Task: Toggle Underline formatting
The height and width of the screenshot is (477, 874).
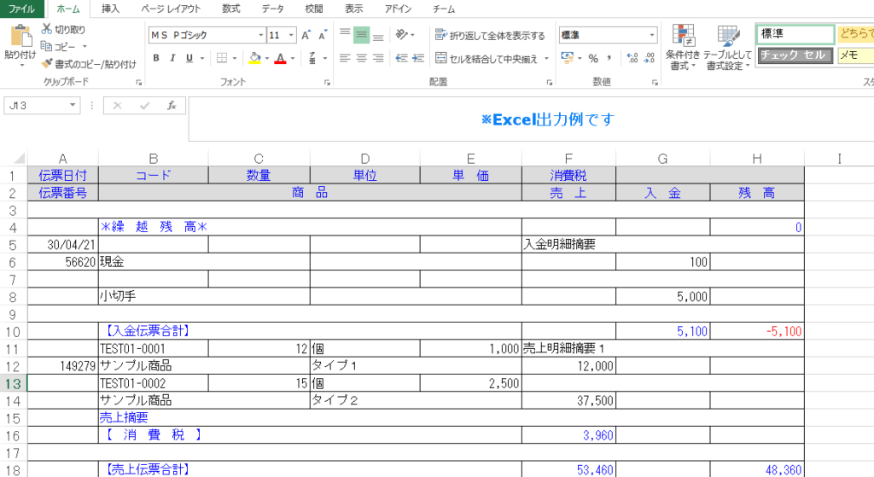Action: point(189,58)
